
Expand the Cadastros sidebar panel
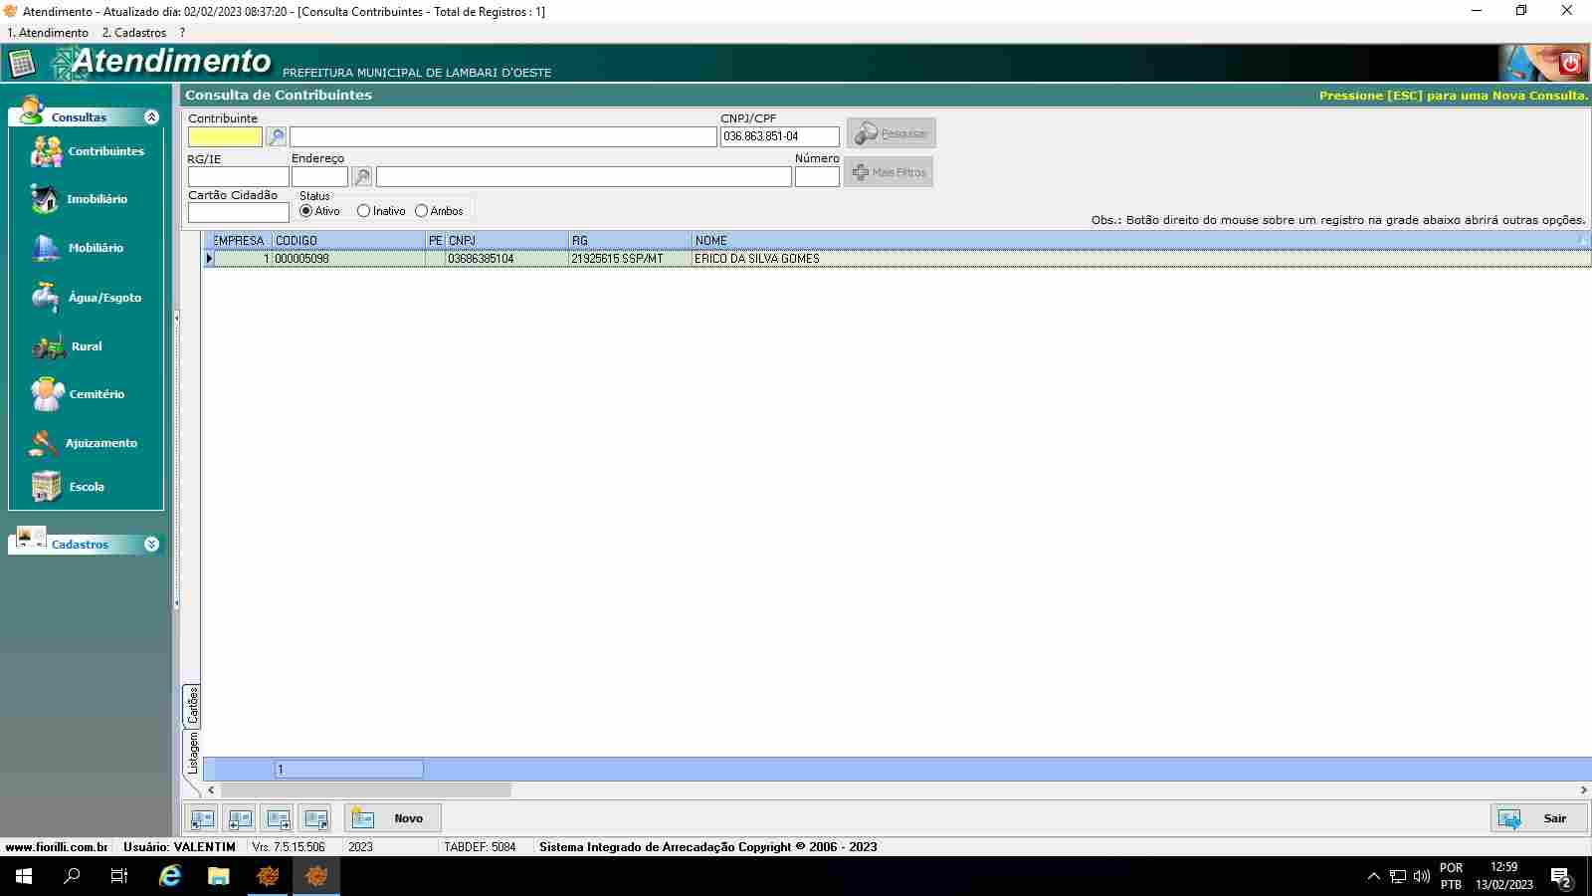(151, 545)
